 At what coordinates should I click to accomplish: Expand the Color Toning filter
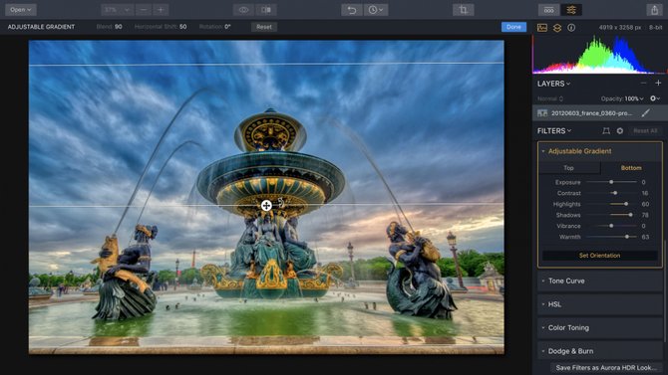(x=599, y=328)
